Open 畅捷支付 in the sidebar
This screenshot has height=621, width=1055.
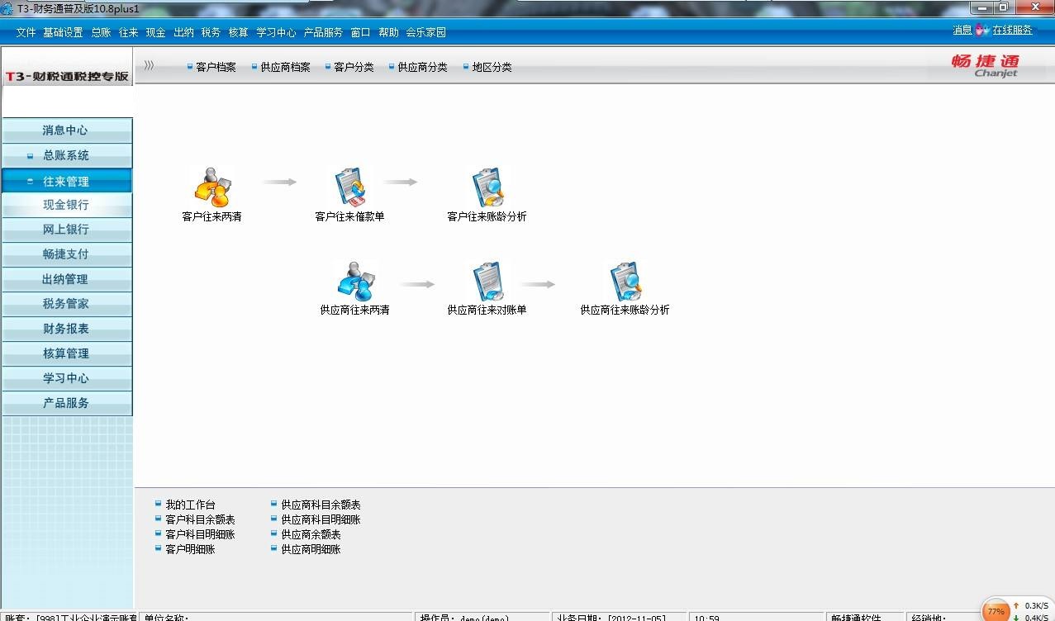pos(66,254)
